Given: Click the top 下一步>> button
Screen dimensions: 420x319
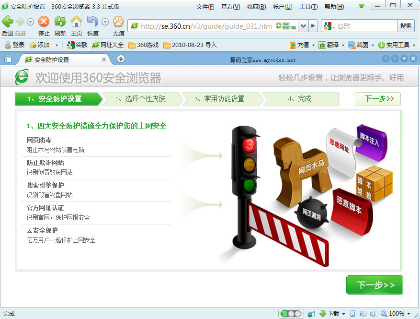Looking at the screenshot, I should [x=378, y=99].
